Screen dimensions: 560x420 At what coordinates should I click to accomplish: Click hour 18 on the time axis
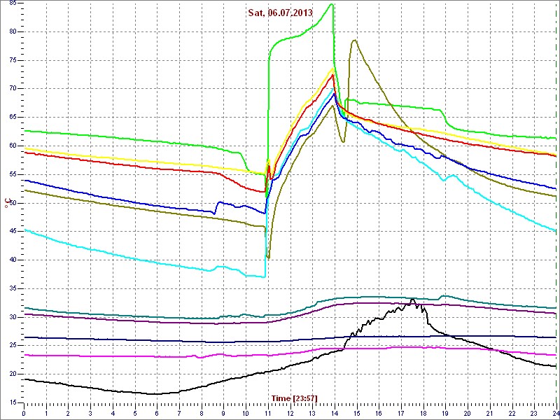[423, 413]
